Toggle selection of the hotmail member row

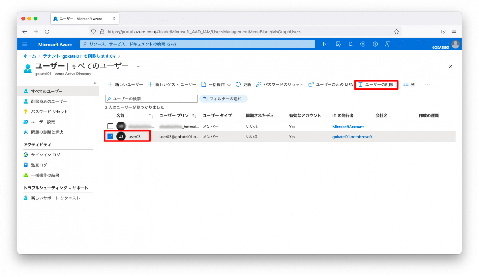click(x=110, y=126)
